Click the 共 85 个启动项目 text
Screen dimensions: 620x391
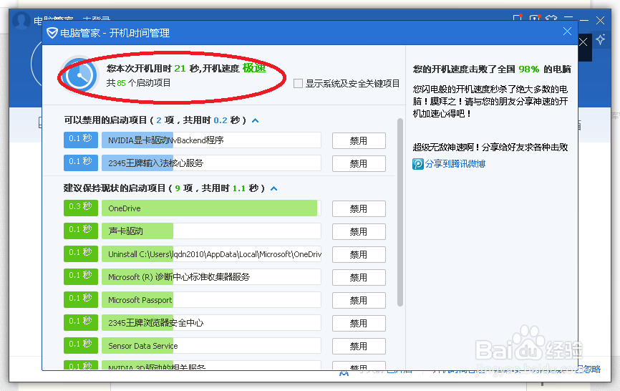pyautogui.click(x=138, y=83)
